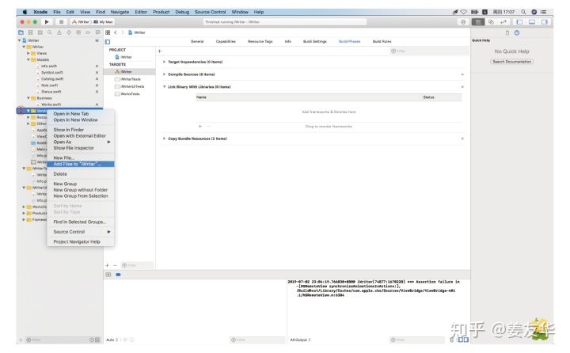Screen dimensions: 570x353
Task: Add a target with the plus below targets list
Action: [x=107, y=265]
